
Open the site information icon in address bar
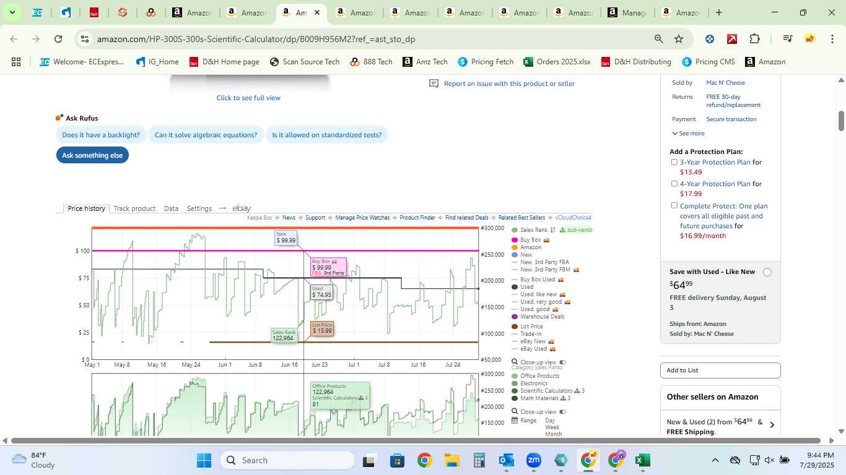[85, 39]
